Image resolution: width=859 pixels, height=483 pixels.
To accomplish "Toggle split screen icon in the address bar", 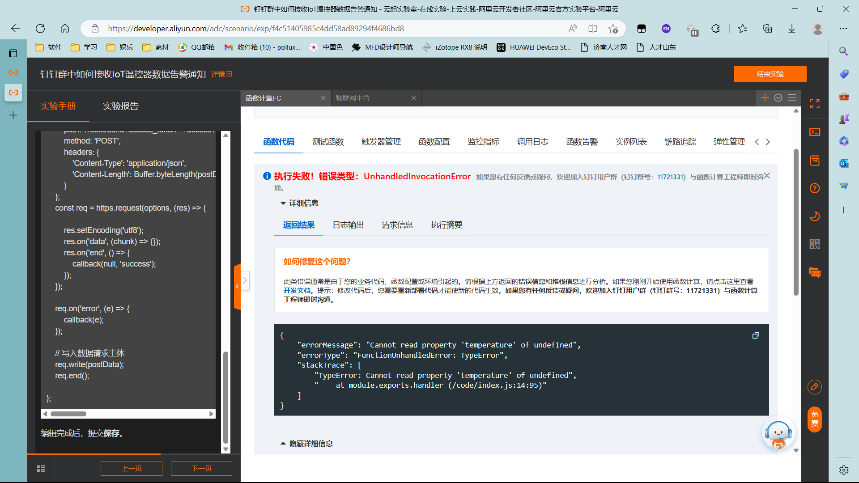I will pyautogui.click(x=593, y=29).
